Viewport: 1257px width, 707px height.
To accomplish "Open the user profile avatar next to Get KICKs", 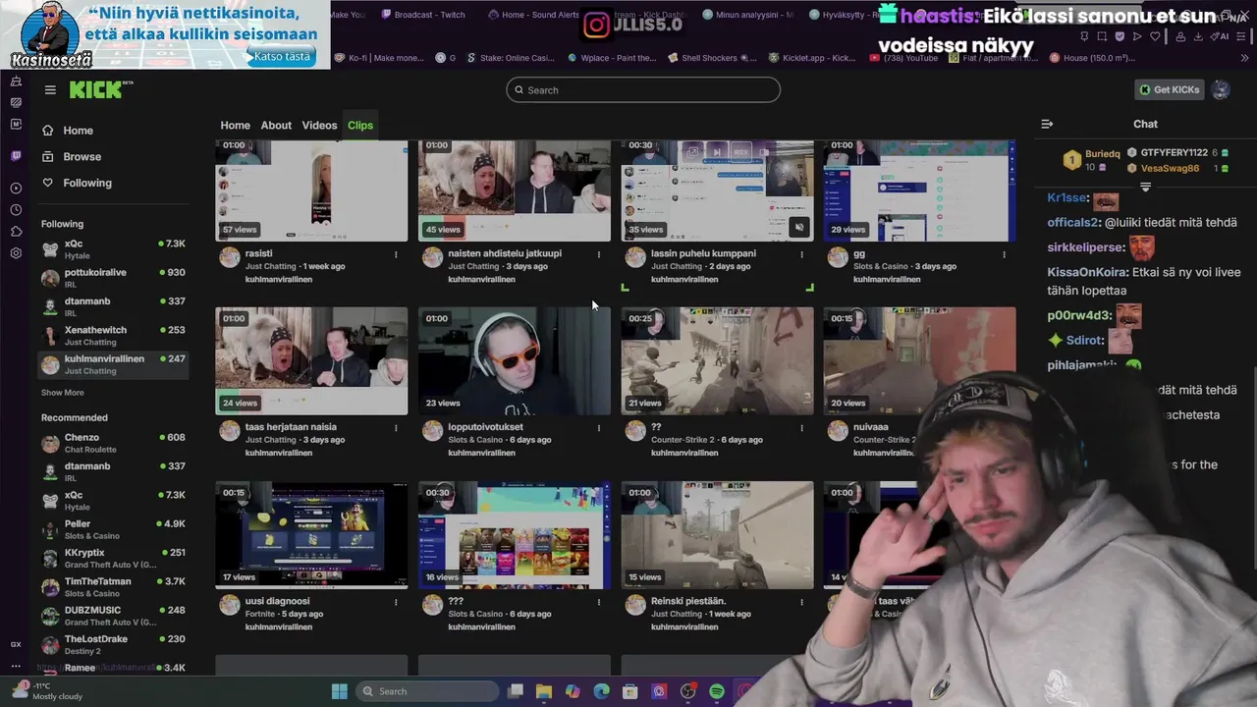I will 1221,89.
